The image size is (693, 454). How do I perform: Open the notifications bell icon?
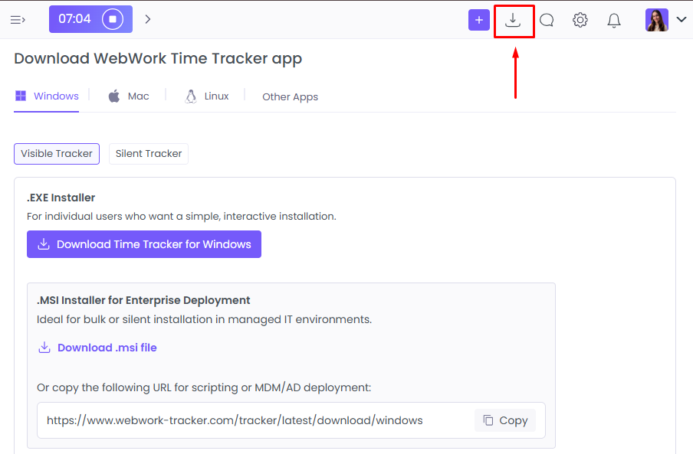613,20
